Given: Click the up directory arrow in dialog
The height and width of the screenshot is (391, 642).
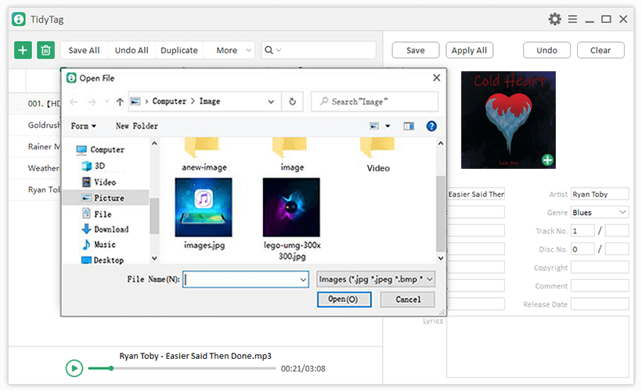Looking at the screenshot, I should (120, 102).
